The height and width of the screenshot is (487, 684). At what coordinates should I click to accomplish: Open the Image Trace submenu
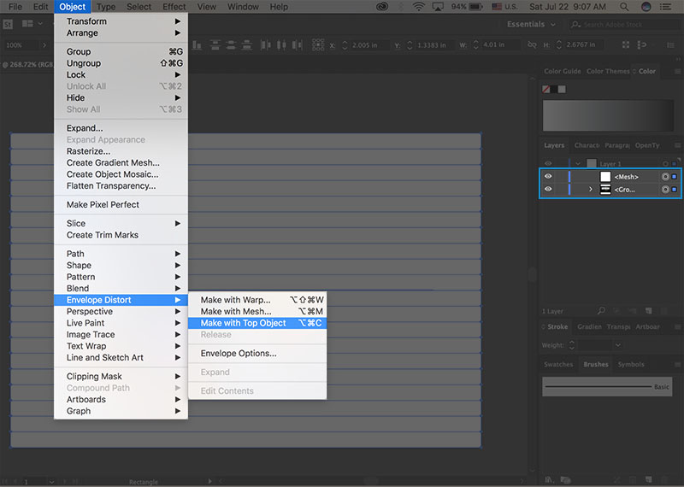121,334
